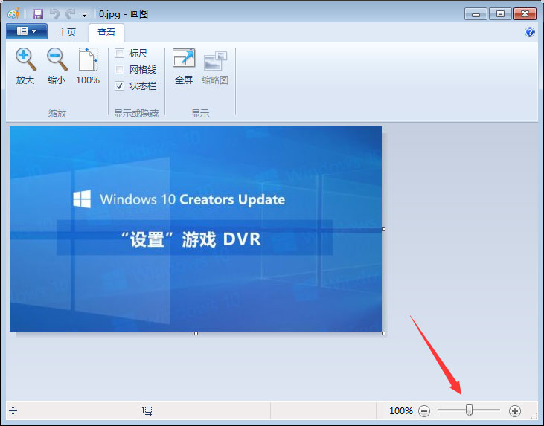Click the 放大 magnifier icon

25,59
